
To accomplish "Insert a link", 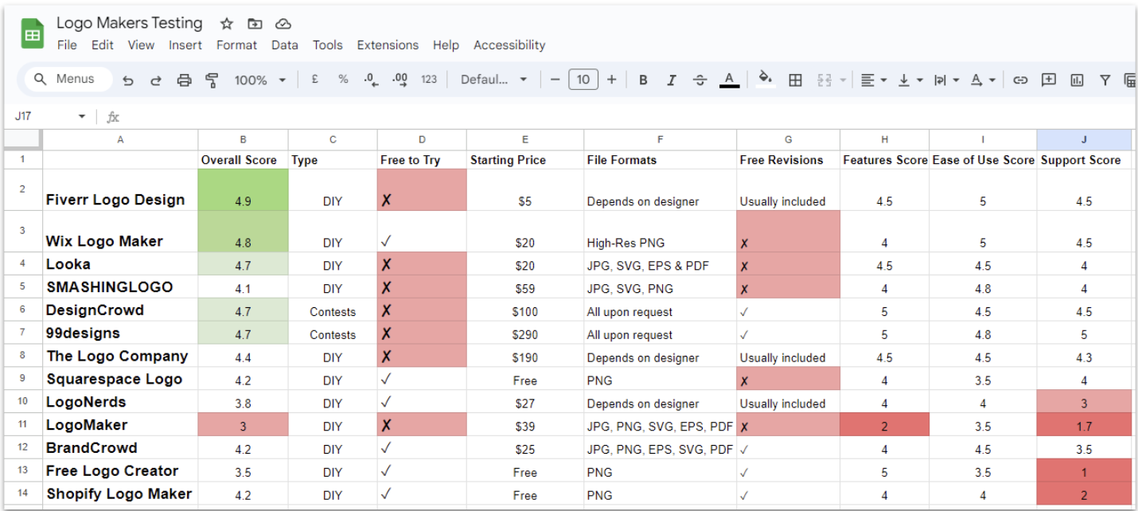I will coord(1021,79).
